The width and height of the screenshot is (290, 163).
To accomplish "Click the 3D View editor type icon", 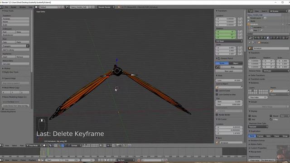I will pyautogui.click(x=1, y=145).
